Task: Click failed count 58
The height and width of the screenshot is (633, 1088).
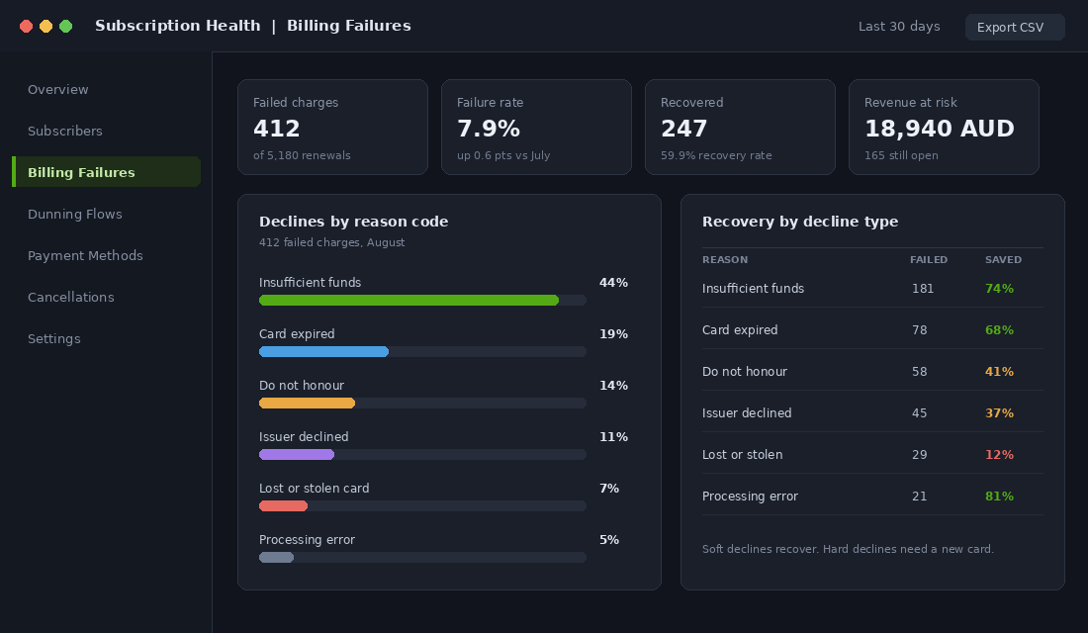Action: 920,371
